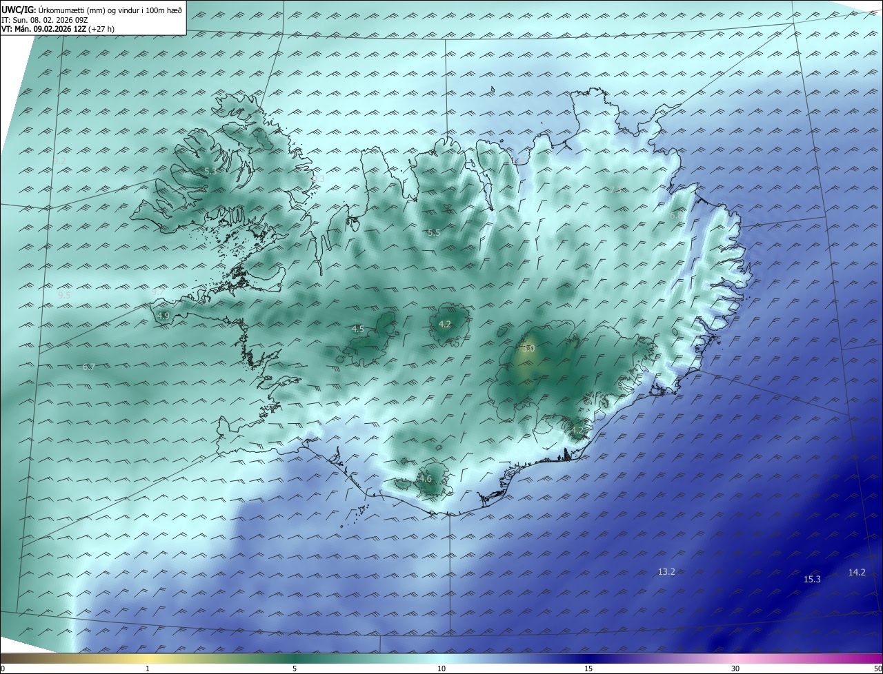Click the 0 tick on the color scale
Screen dimensions: 883x674
pos(3,668)
